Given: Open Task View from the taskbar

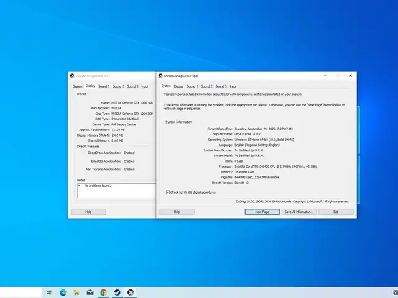Looking at the screenshot, I should click(x=49, y=292).
